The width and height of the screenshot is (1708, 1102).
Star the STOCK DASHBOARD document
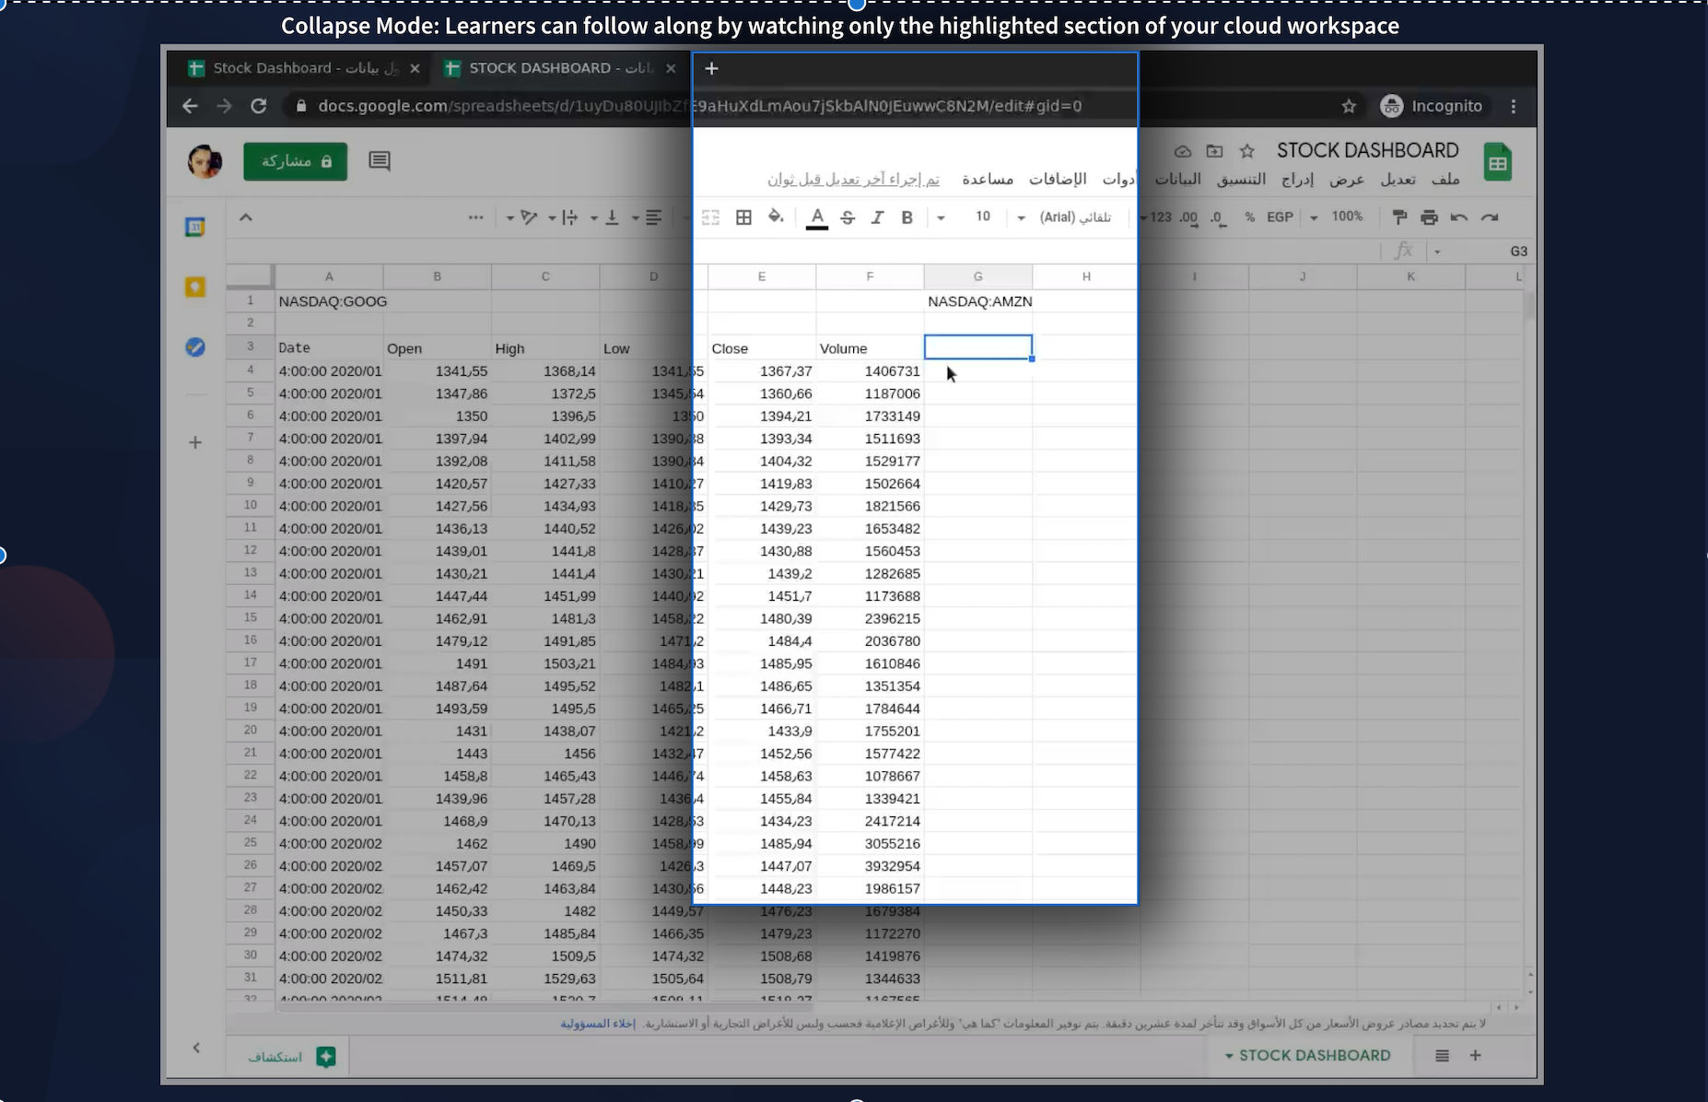click(1246, 151)
